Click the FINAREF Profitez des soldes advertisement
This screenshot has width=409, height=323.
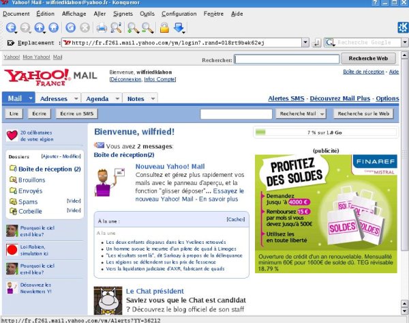coord(326,214)
